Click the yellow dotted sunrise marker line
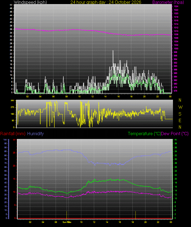Viewport: 191px width, 227px height. 67,215
